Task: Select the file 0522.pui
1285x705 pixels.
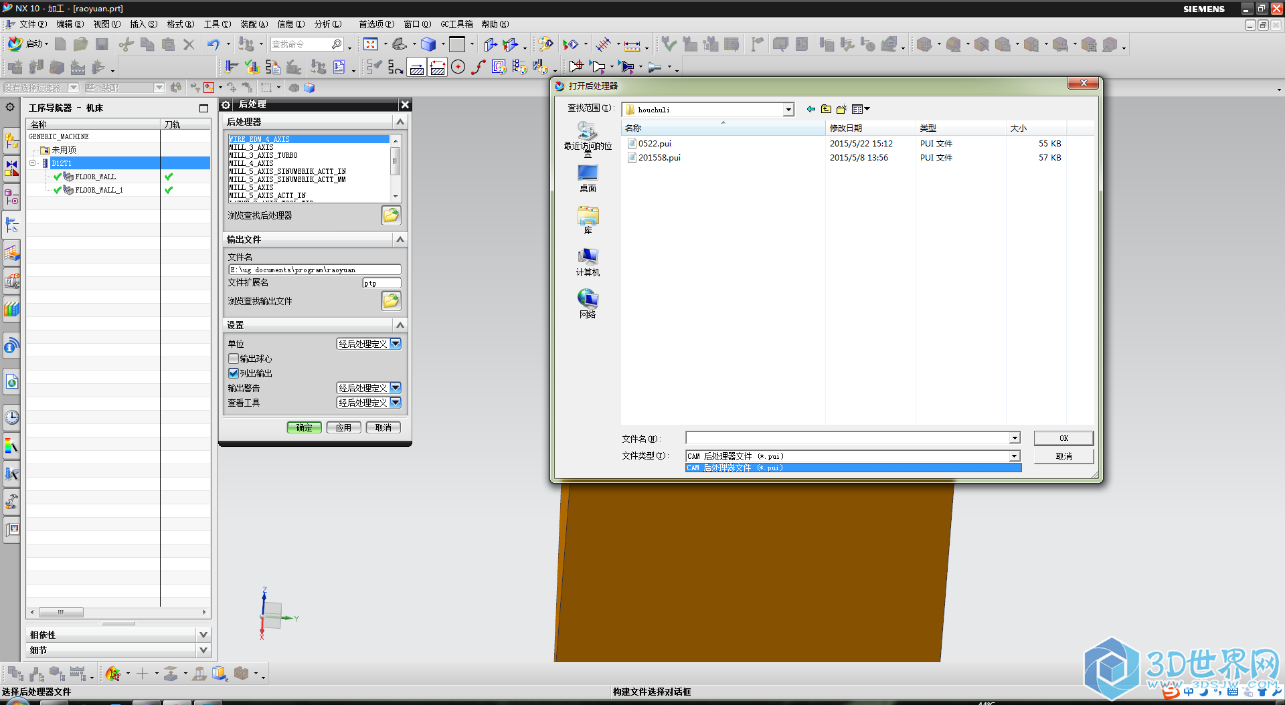Action: (655, 144)
